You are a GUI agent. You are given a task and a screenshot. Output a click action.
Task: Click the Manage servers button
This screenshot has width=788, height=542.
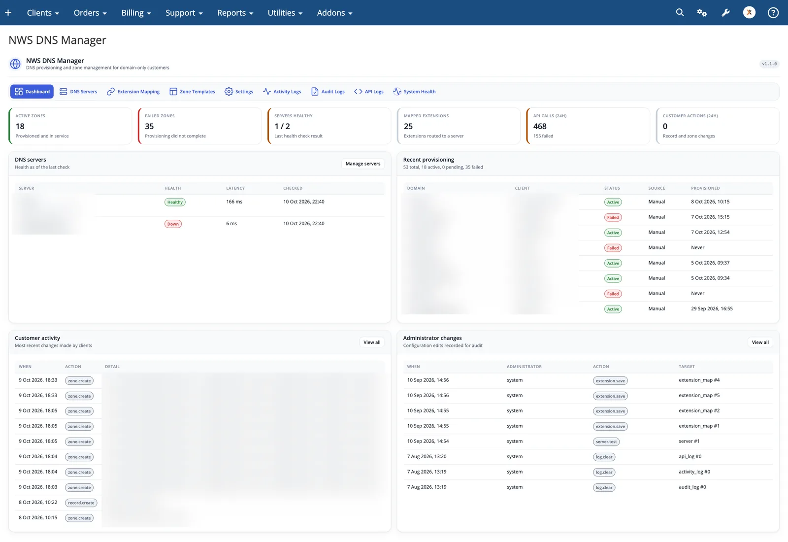click(363, 164)
